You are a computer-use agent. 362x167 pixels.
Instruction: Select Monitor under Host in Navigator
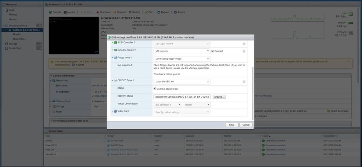tap(13, 19)
